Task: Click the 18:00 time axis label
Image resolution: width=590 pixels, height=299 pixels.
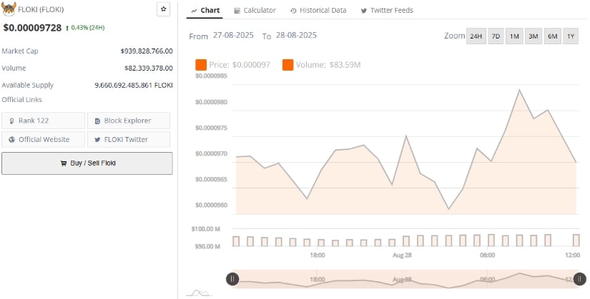Action: click(x=318, y=255)
